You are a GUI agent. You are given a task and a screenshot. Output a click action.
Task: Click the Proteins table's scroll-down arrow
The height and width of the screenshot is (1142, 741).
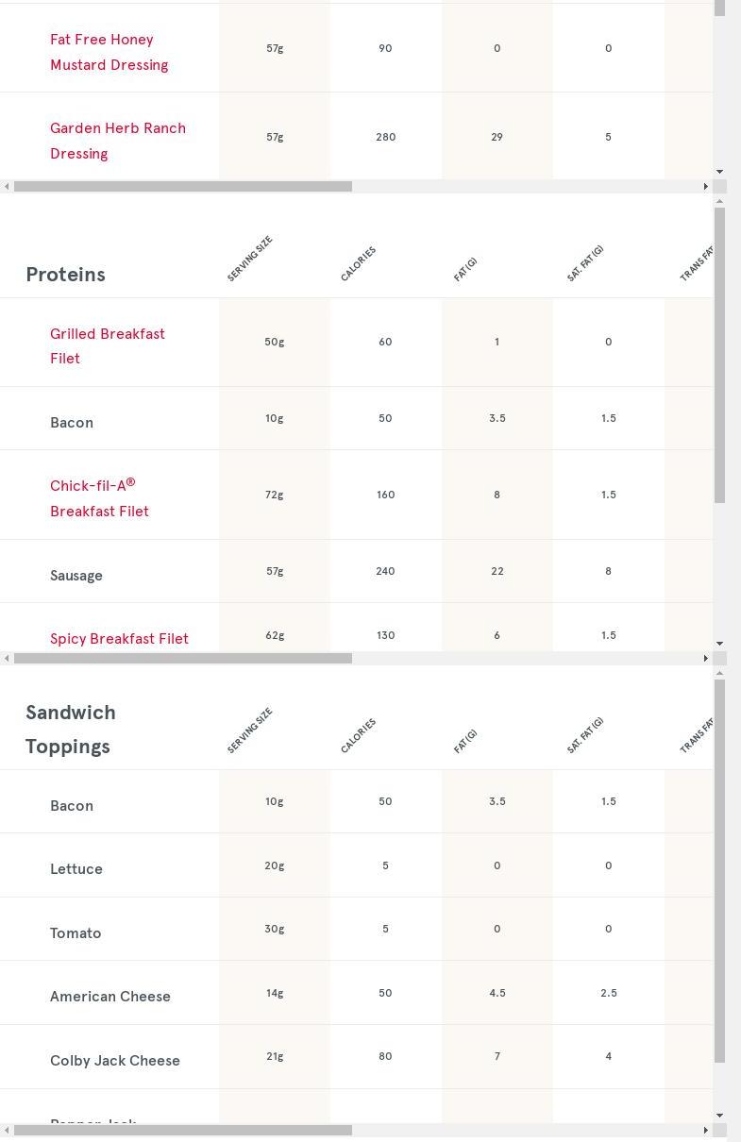coord(720,644)
